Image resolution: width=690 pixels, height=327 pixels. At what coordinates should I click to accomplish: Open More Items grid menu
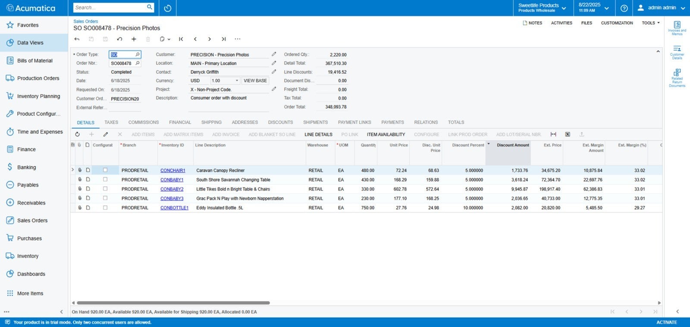click(34, 293)
